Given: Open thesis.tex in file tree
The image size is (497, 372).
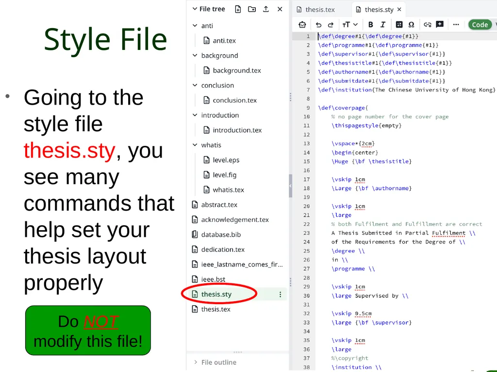Looking at the screenshot, I should tap(215, 309).
